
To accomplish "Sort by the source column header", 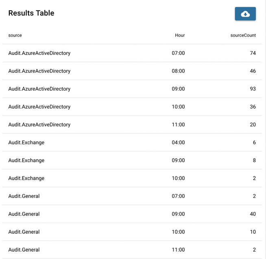I will (x=15, y=35).
